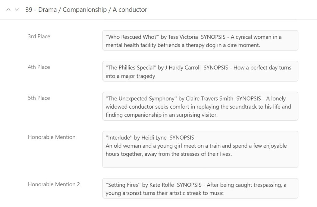Go to next record with down chevron

pyautogui.click(x=17, y=10)
